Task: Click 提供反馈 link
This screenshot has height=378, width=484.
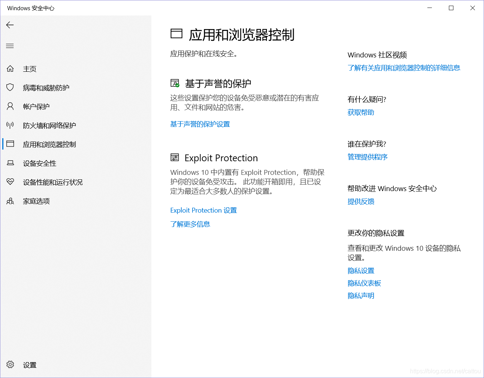Action: point(361,201)
